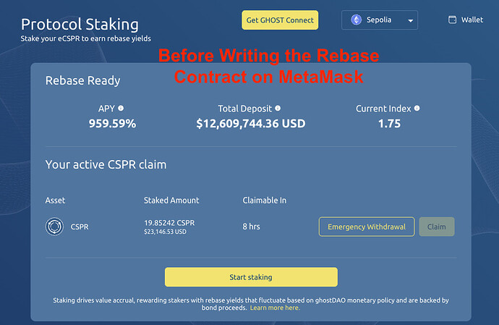Click the Sepolia dropdown arrow
The width and height of the screenshot is (499, 325).
(x=411, y=21)
